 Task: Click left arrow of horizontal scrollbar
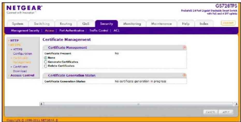coord(41,104)
